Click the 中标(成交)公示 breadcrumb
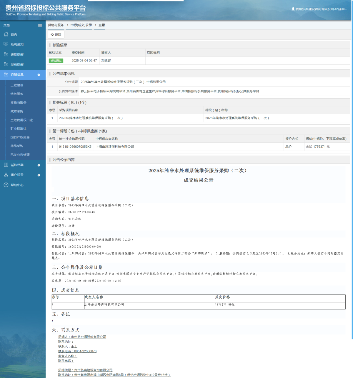Viewport: 353px width, 378px height. [81, 25]
